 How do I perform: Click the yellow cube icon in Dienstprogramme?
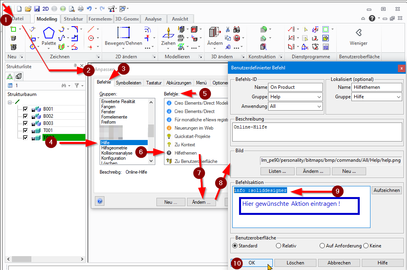coord(326,38)
